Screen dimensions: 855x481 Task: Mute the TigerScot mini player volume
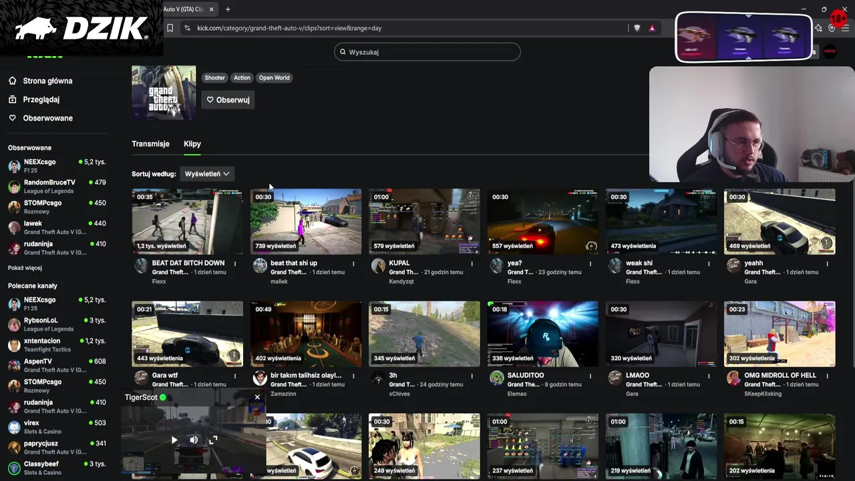click(x=194, y=440)
